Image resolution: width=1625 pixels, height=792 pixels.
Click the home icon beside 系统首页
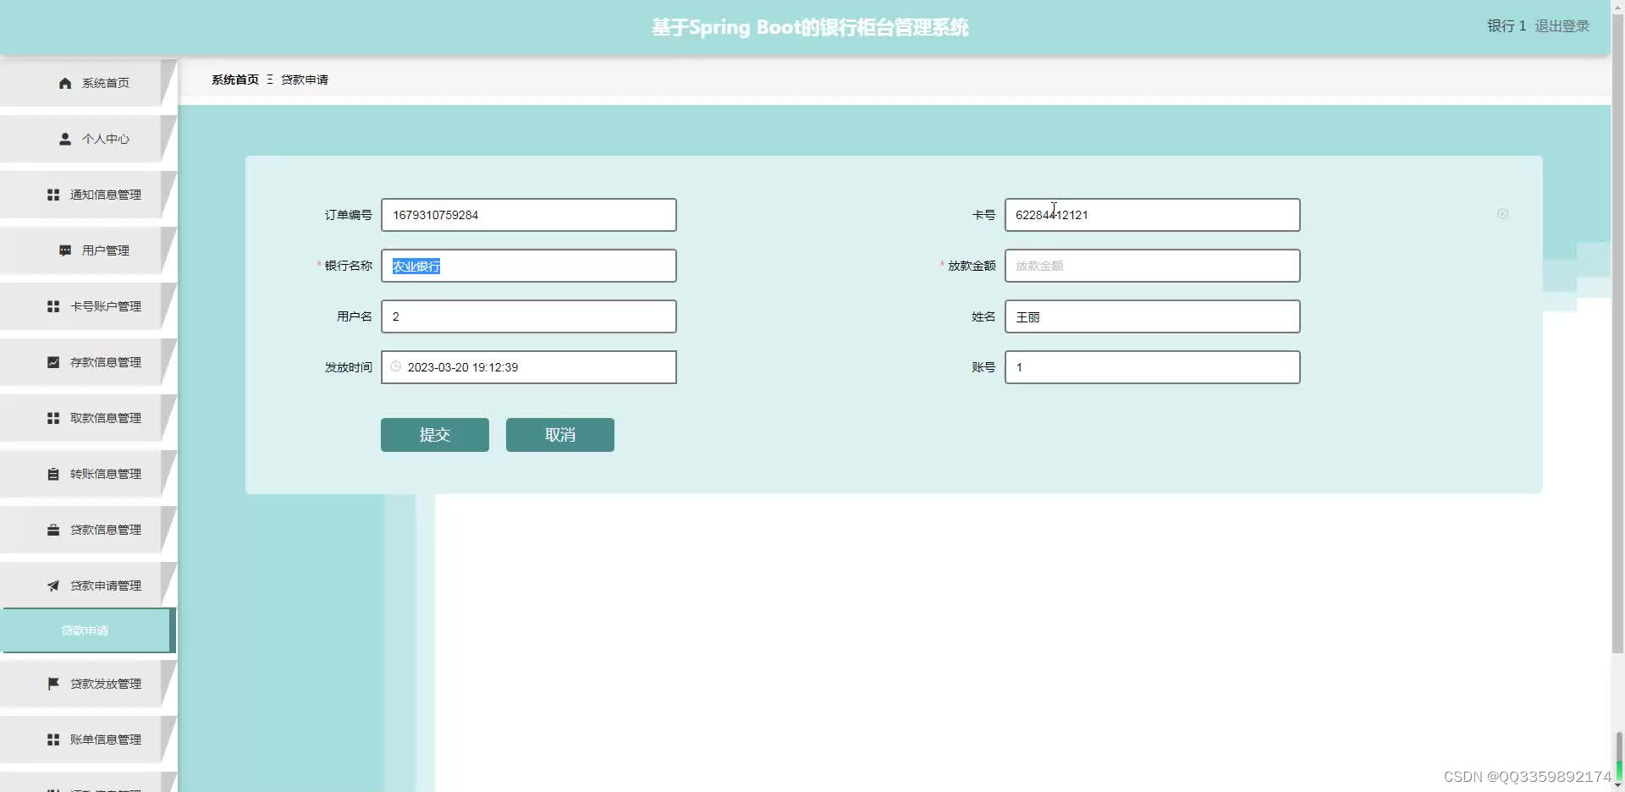(65, 83)
